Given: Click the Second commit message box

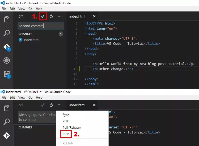Looking at the screenshot, I should coord(41,26).
